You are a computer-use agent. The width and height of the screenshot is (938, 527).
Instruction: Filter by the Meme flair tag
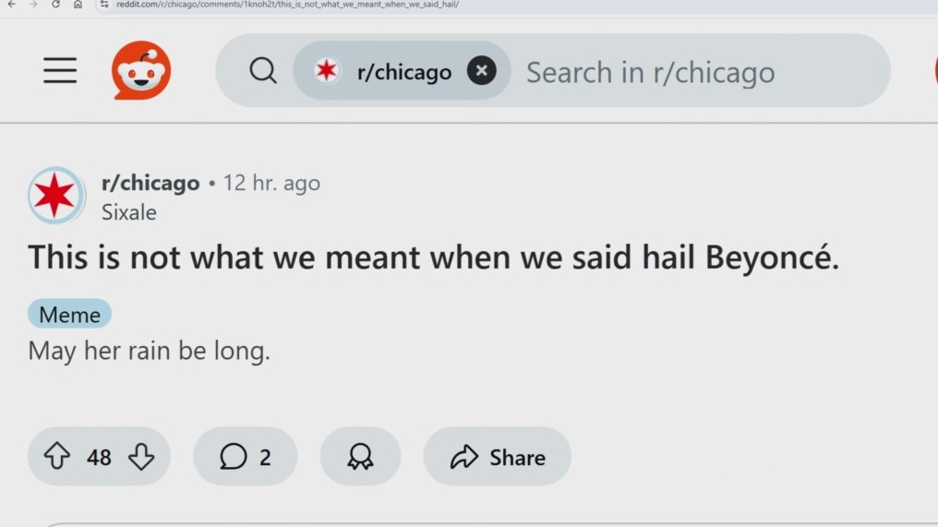(x=69, y=315)
